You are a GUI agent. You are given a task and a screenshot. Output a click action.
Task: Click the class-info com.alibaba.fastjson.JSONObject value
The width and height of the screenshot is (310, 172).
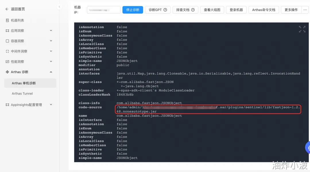149,103
